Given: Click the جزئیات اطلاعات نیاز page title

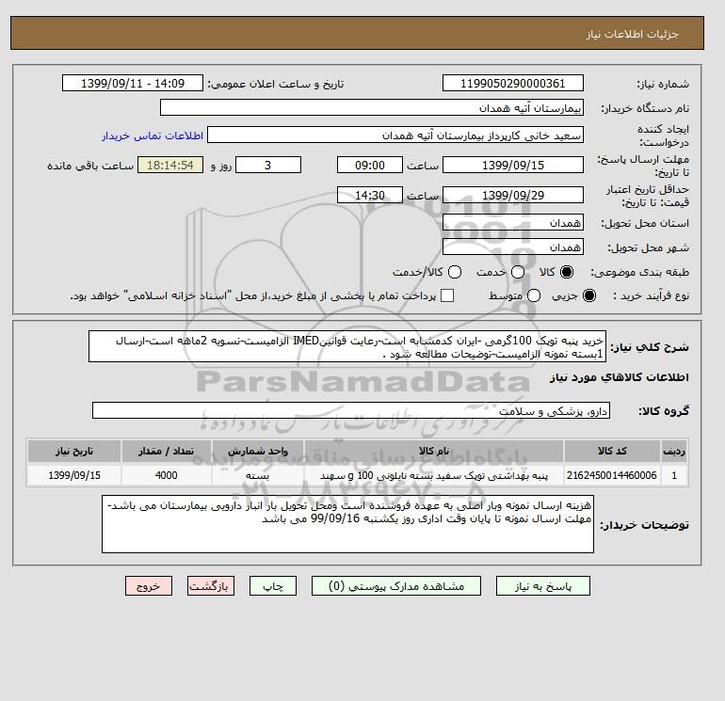Looking at the screenshot, I should coord(633,34).
